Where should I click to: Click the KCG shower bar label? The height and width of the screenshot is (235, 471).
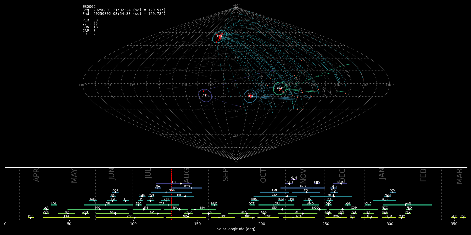187,186
